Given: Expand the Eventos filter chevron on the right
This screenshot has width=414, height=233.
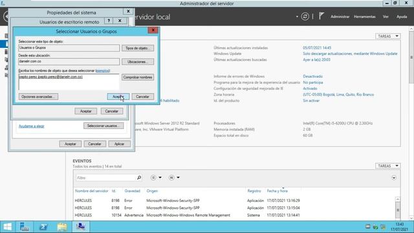Looking at the screenshot, I should pos(394,177).
